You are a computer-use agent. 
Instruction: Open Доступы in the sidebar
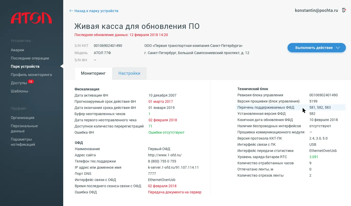[19, 83]
